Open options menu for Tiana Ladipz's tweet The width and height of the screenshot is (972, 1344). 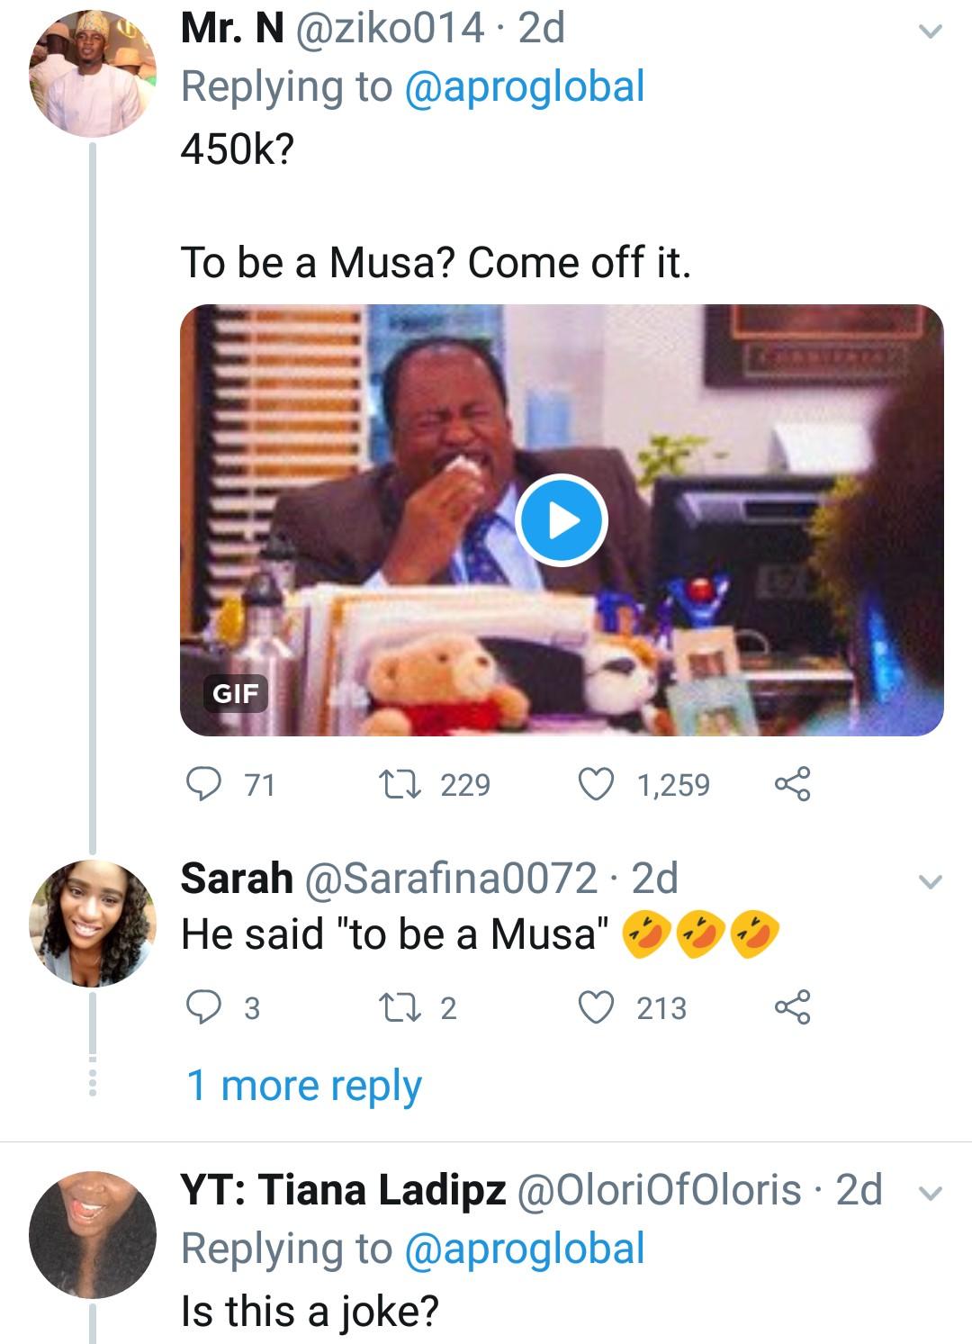(x=931, y=1193)
